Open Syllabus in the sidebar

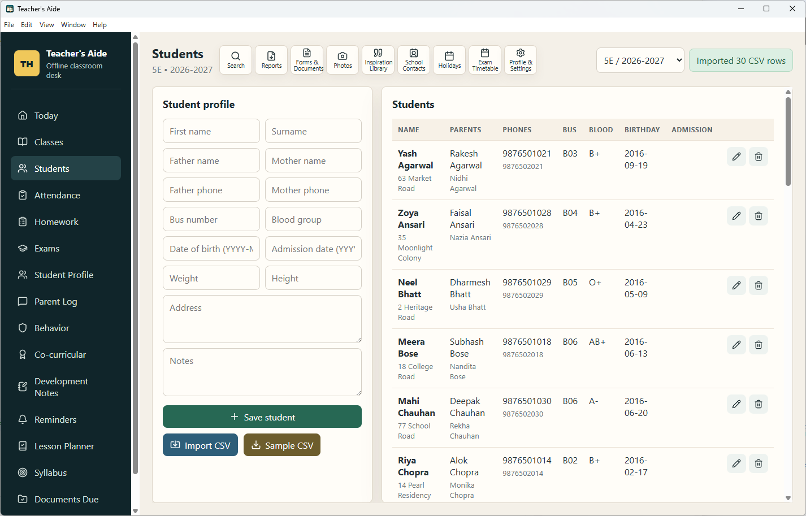(x=66, y=472)
